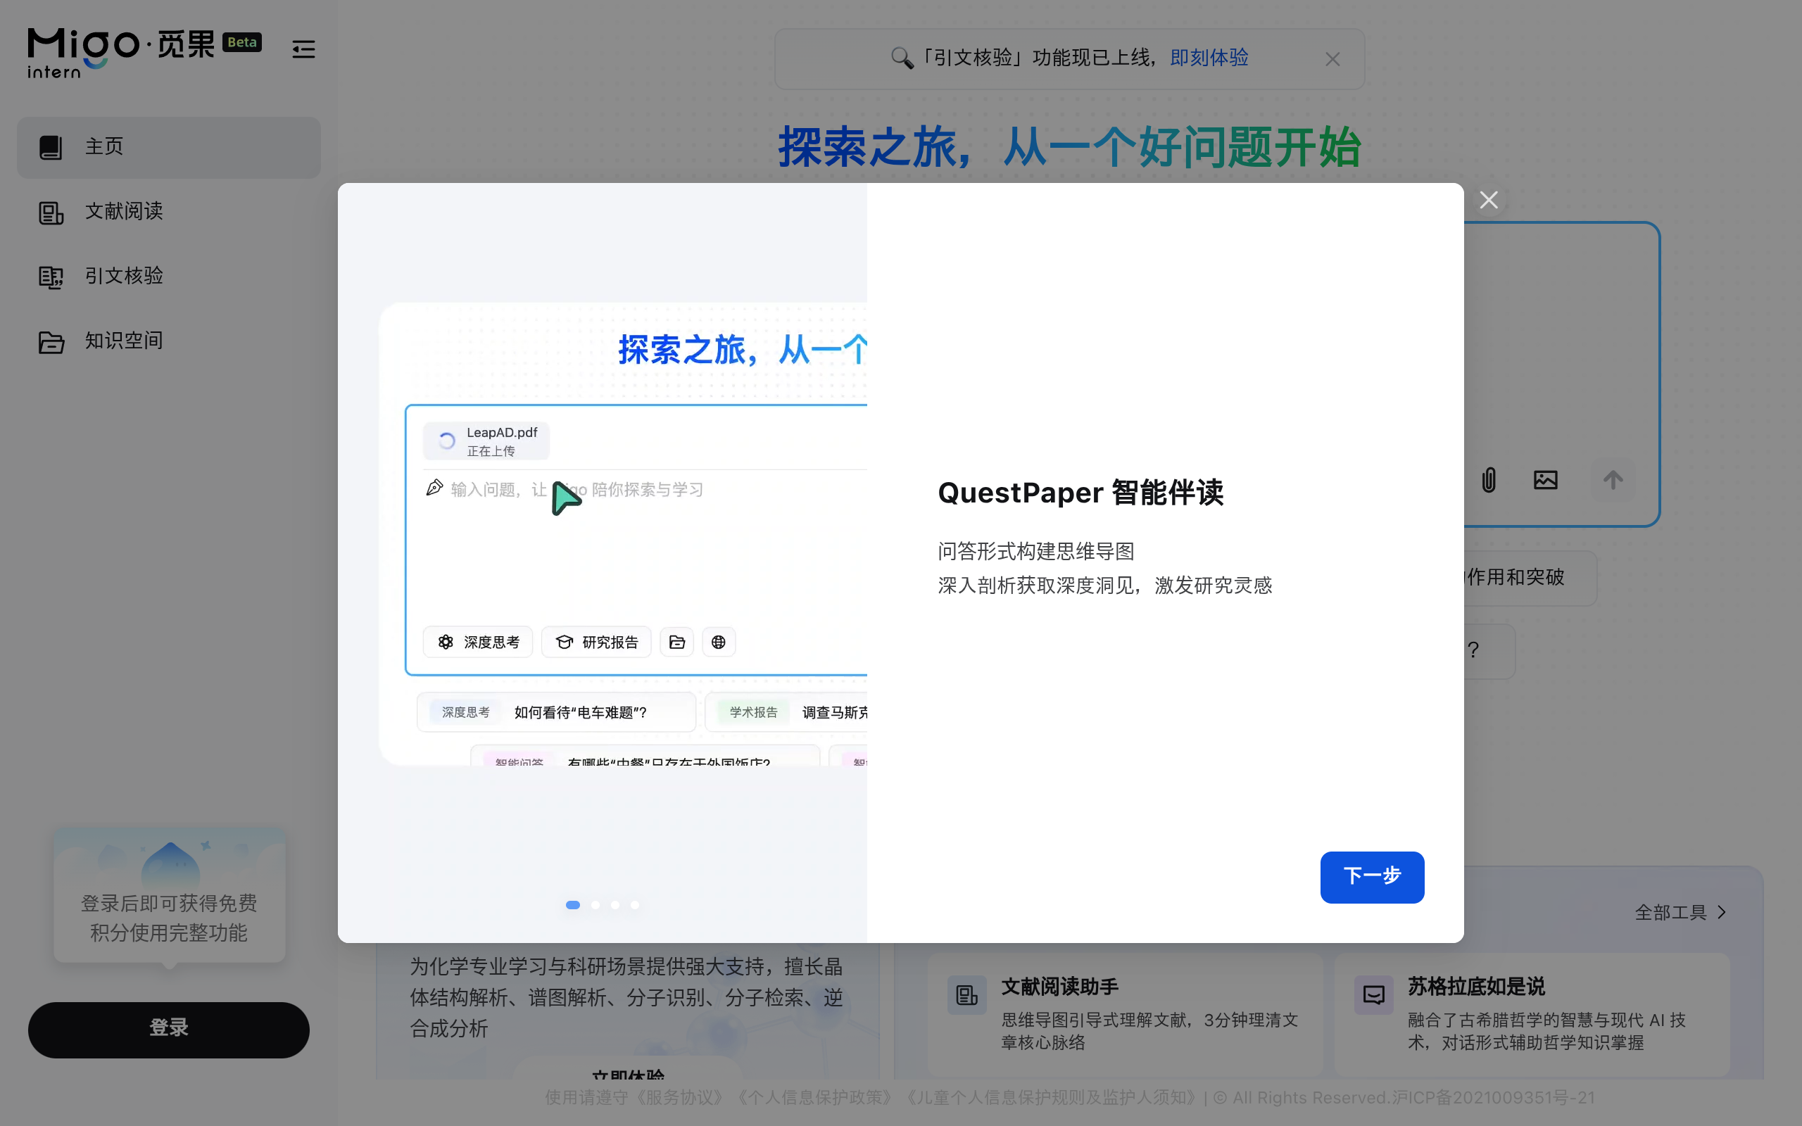This screenshot has height=1126, width=1802.
Task: Click the question input placeholder in the preview
Action: pyautogui.click(x=577, y=489)
